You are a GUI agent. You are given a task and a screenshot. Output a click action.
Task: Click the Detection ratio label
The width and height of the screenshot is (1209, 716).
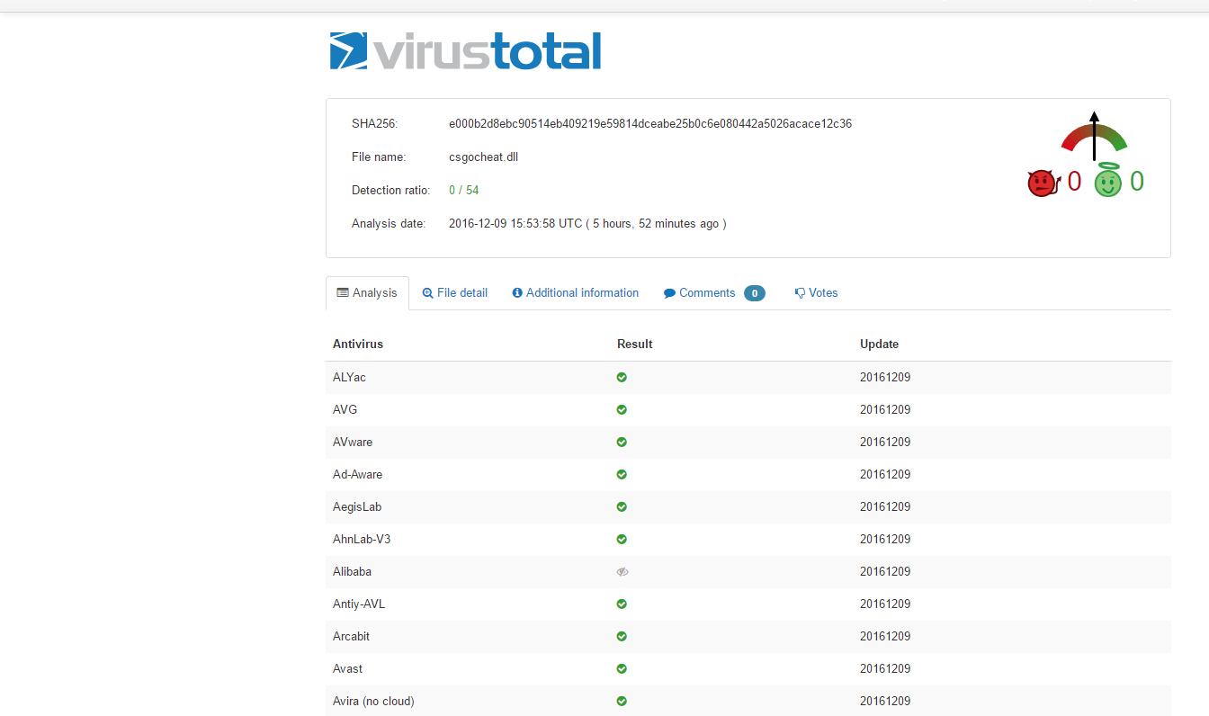pyautogui.click(x=390, y=191)
